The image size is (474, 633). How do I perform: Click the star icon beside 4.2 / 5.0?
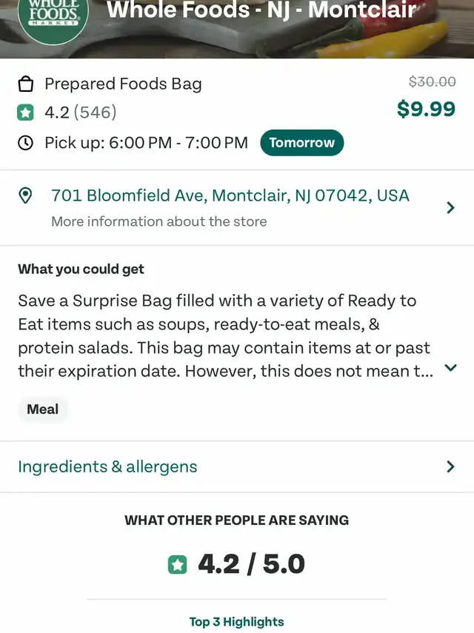[x=178, y=565]
